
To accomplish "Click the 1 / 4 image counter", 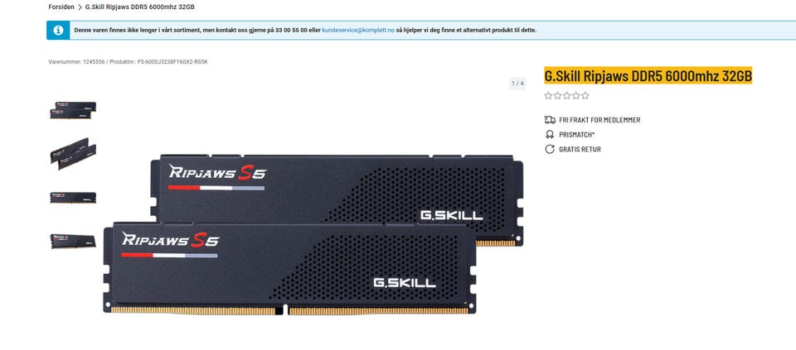I will tap(517, 84).
